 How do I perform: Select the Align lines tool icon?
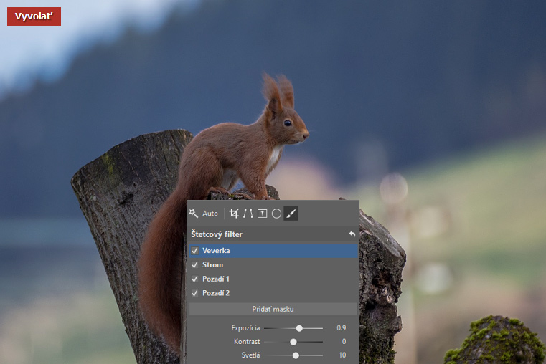click(x=248, y=214)
